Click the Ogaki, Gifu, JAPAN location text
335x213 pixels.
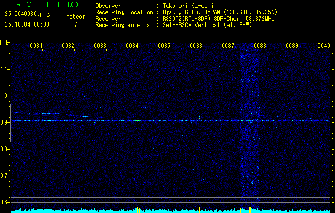point(220,12)
